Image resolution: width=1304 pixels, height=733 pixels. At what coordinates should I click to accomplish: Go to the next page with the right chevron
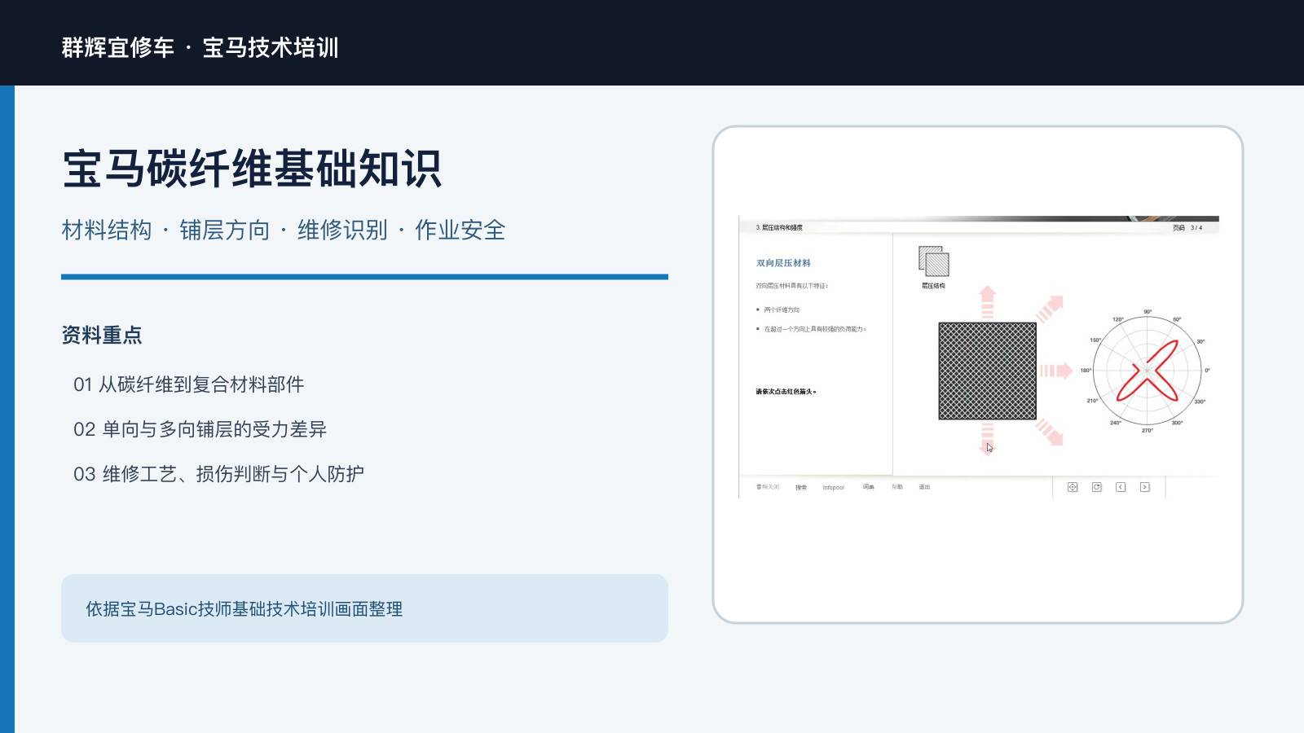click(x=1145, y=487)
